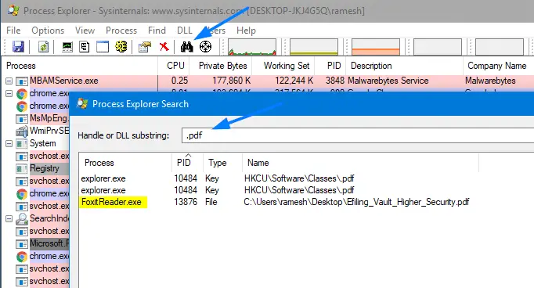Click the MBAMService.exe process icon

click(22, 81)
